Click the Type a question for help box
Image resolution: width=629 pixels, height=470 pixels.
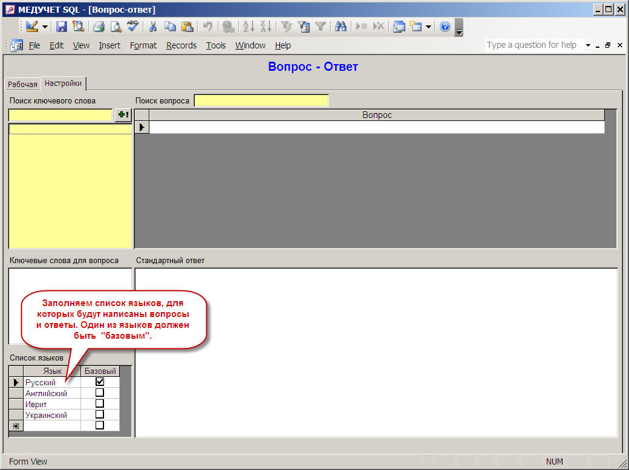pos(533,45)
